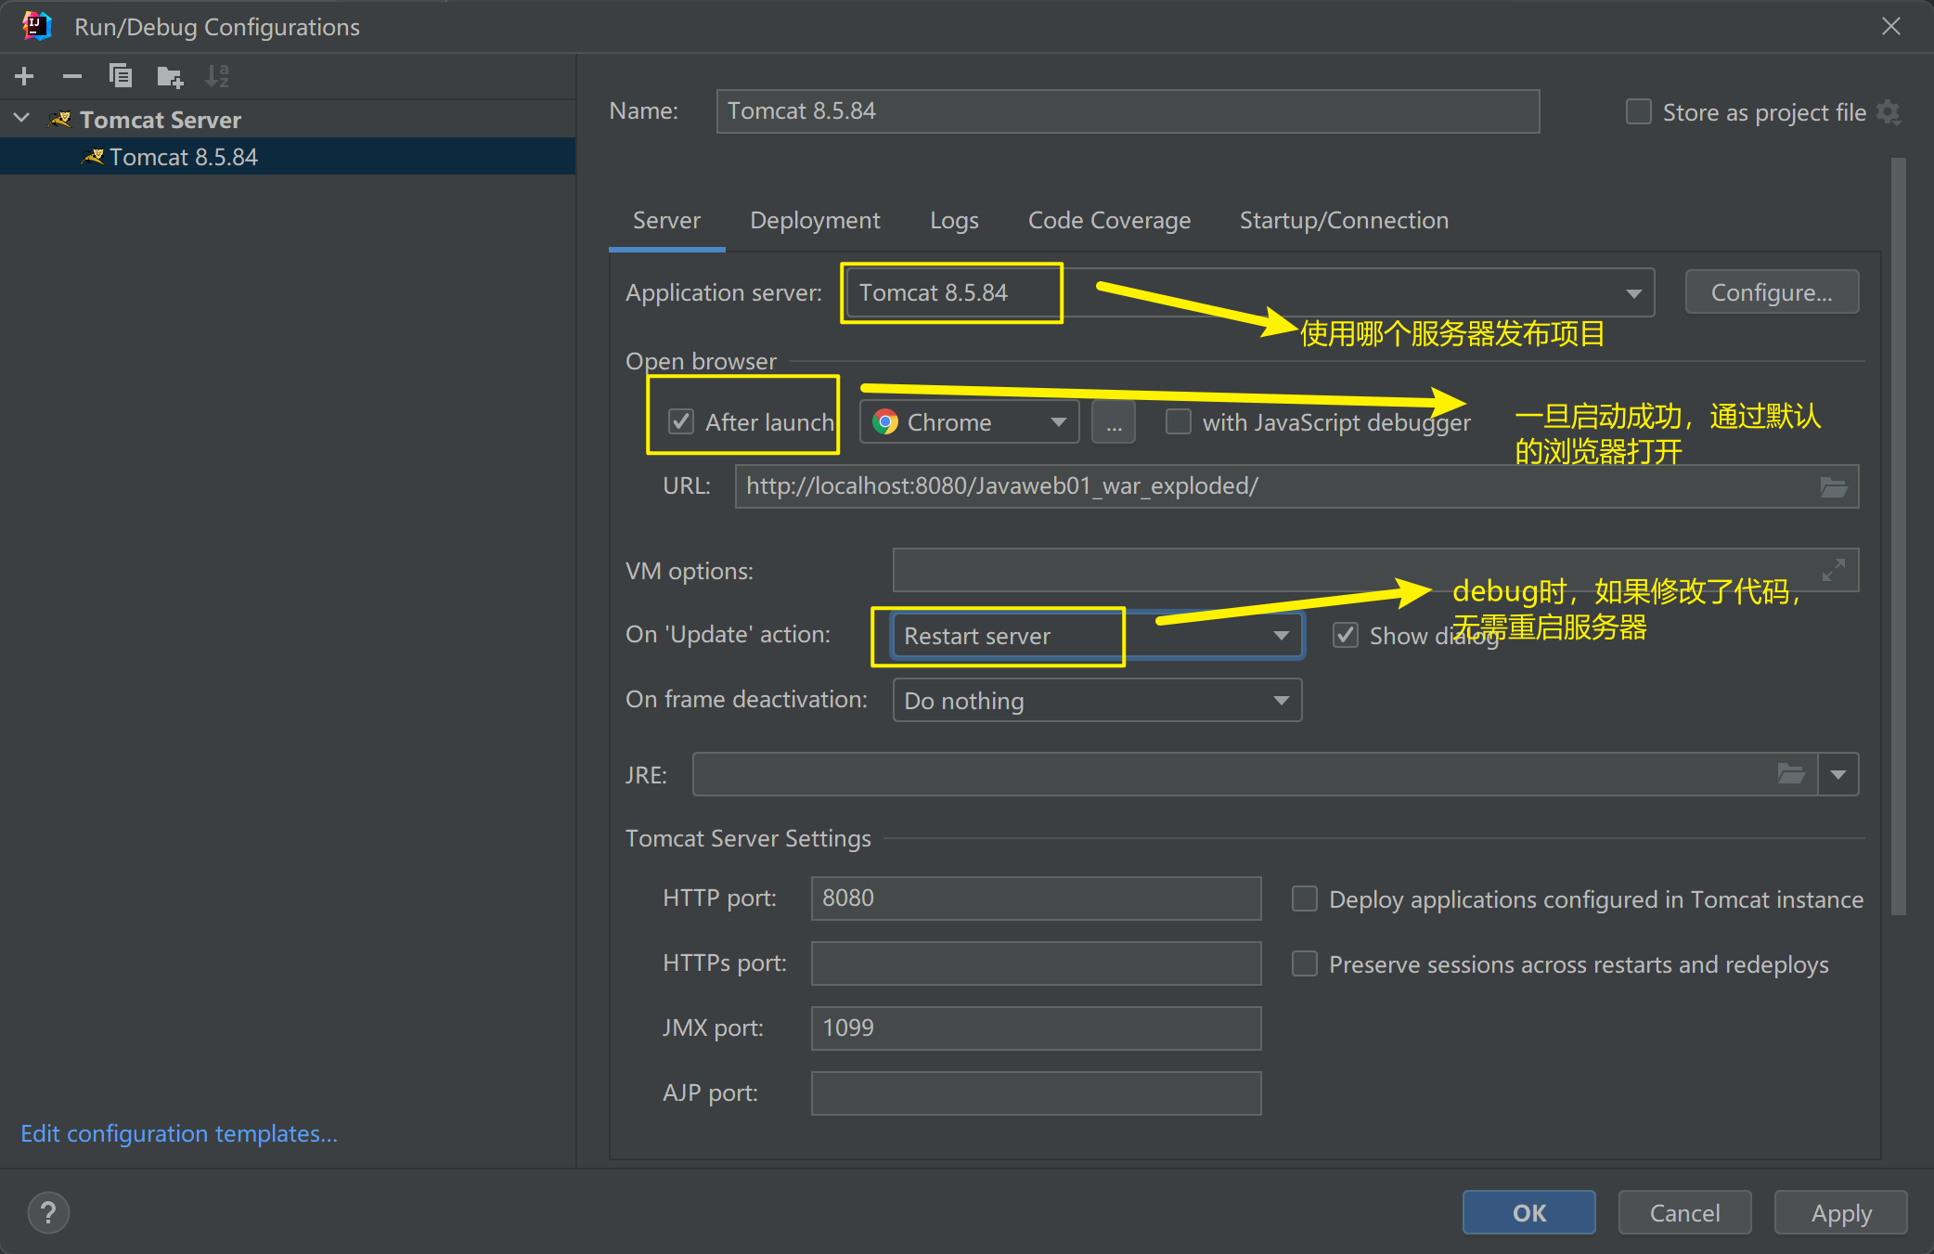Click the Remove Configuration minus icon

[72, 76]
